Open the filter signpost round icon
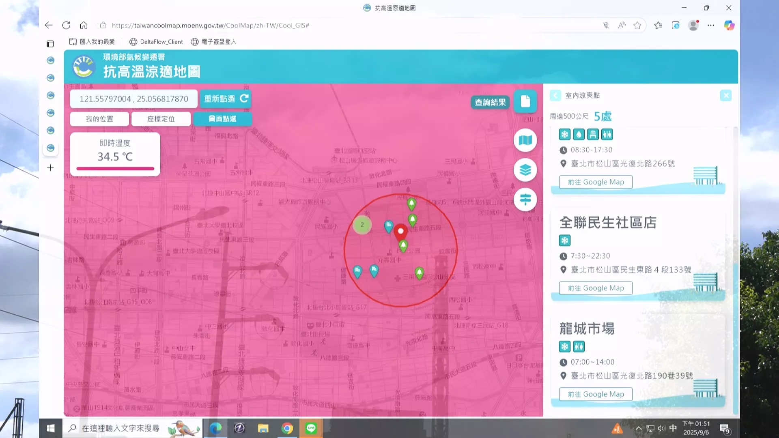Image resolution: width=779 pixels, height=438 pixels. (x=525, y=200)
